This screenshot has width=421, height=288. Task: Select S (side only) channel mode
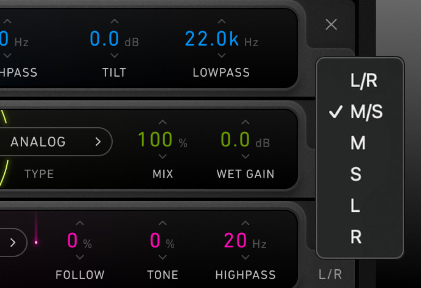(x=356, y=174)
